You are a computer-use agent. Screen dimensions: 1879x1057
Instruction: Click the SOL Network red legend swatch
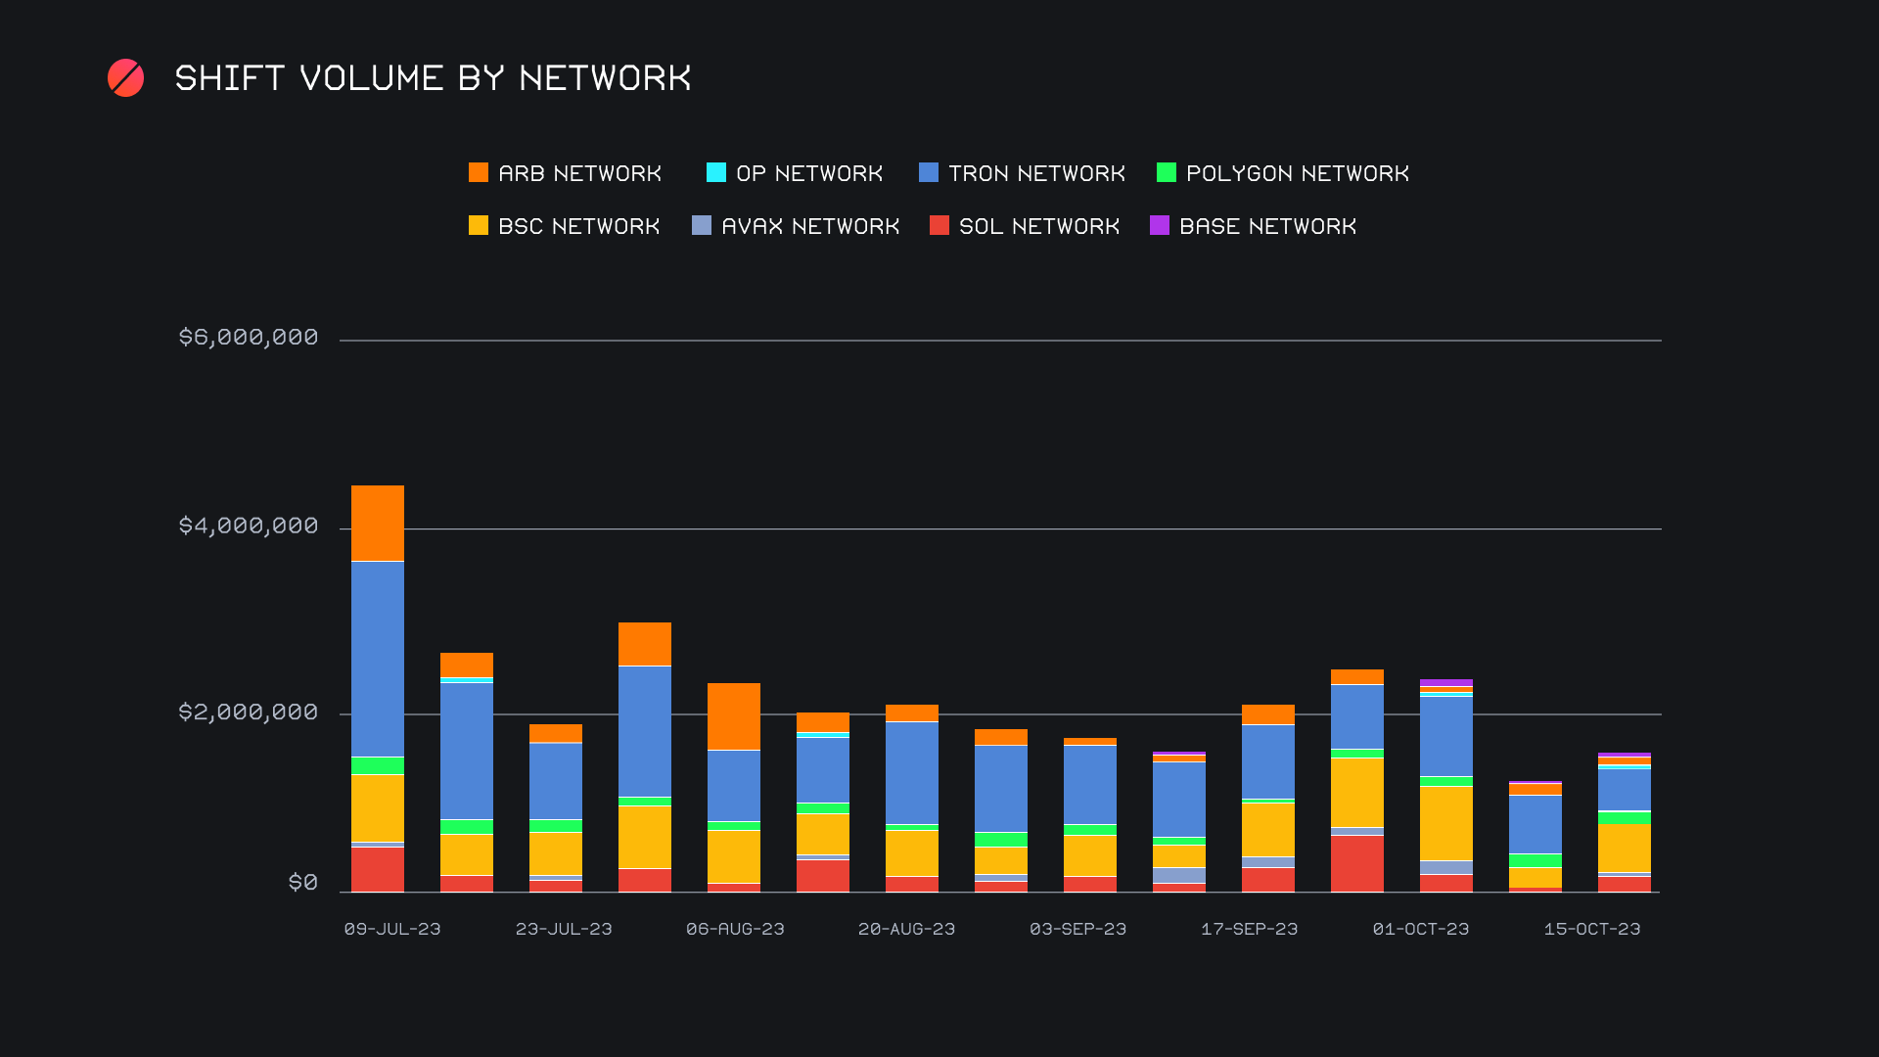939,226
